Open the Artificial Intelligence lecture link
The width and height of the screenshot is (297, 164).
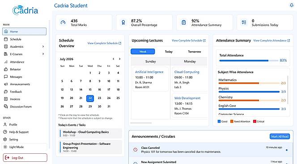coord(149,72)
